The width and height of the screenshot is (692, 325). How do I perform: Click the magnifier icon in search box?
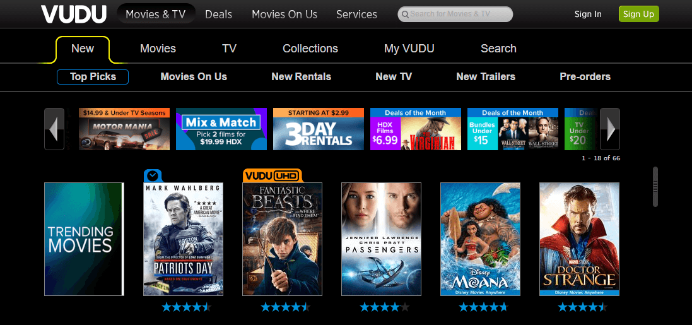coord(405,14)
